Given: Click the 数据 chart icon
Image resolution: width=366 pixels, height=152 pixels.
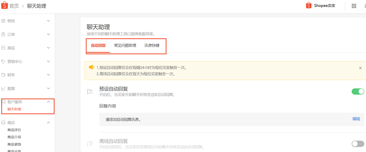Looking at the screenshot, I should pyautogui.click(x=3, y=88).
